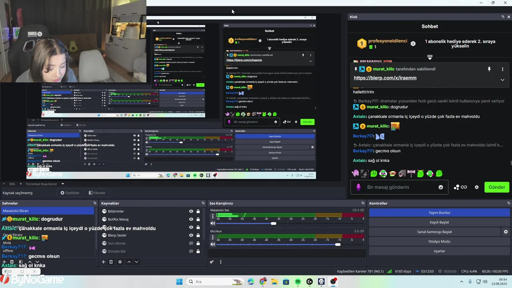Open Pencereye Boyutlandır scaling dropdown
Image resolution: width=512 pixels, height=288 pixels.
pyautogui.click(x=44, y=184)
